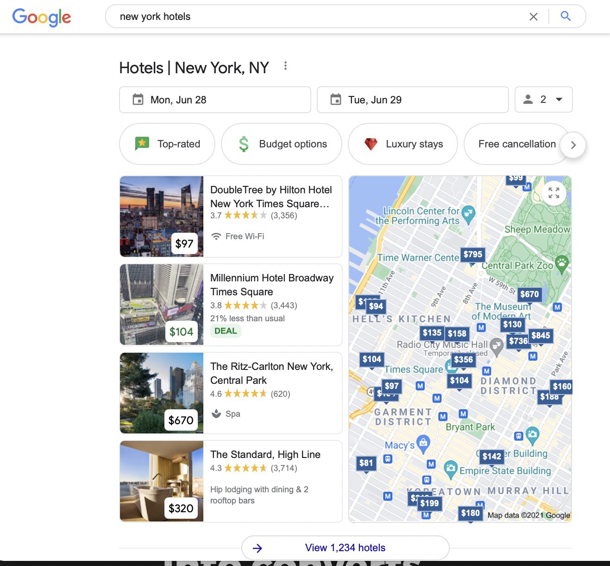The width and height of the screenshot is (610, 566).
Task: Open the three-dot options menu beside Hotels heading
Action: pos(285,66)
